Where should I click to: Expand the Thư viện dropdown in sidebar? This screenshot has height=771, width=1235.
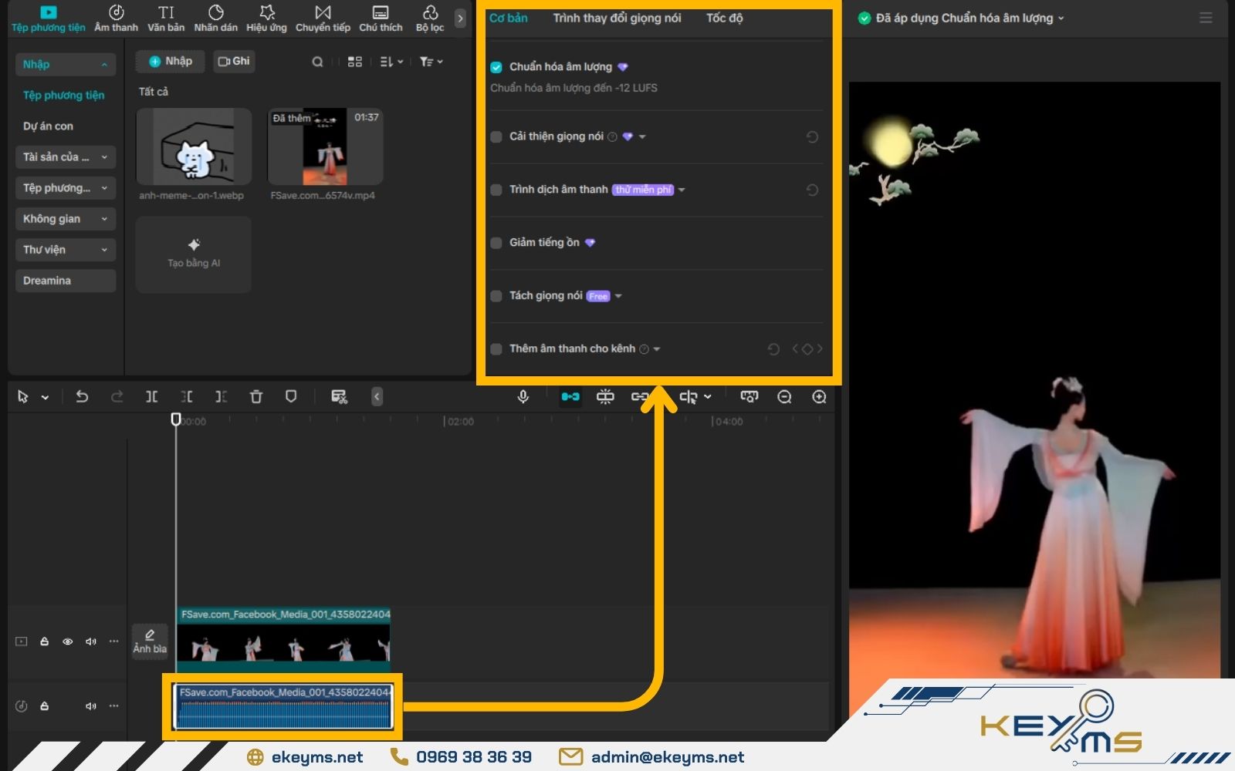point(65,250)
